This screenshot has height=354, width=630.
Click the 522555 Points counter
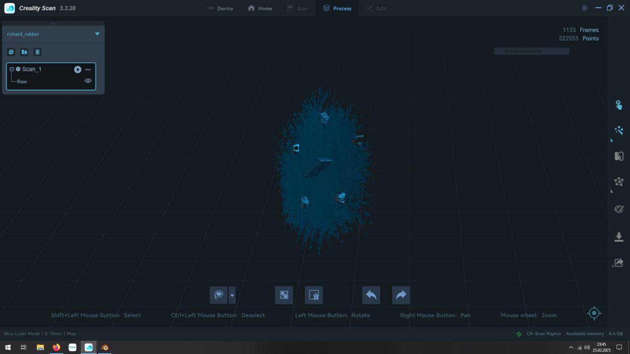(x=579, y=38)
